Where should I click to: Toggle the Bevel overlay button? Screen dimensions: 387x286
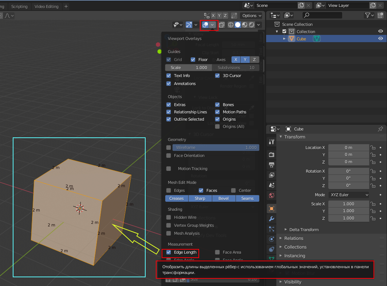tap(224, 198)
